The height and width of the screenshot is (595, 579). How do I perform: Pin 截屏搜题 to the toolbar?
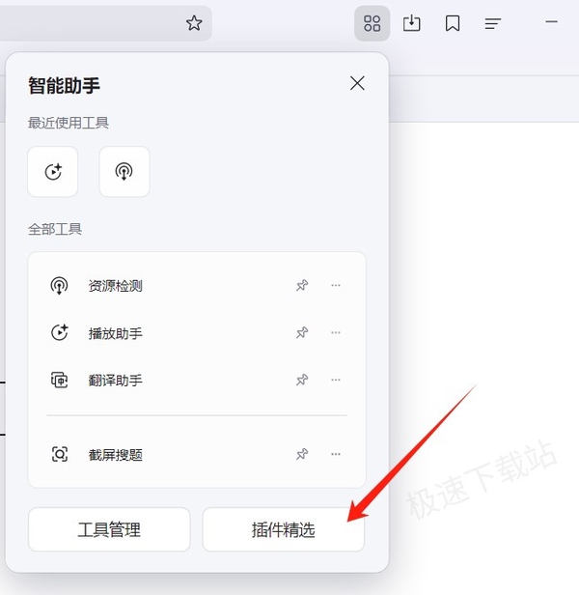(302, 454)
